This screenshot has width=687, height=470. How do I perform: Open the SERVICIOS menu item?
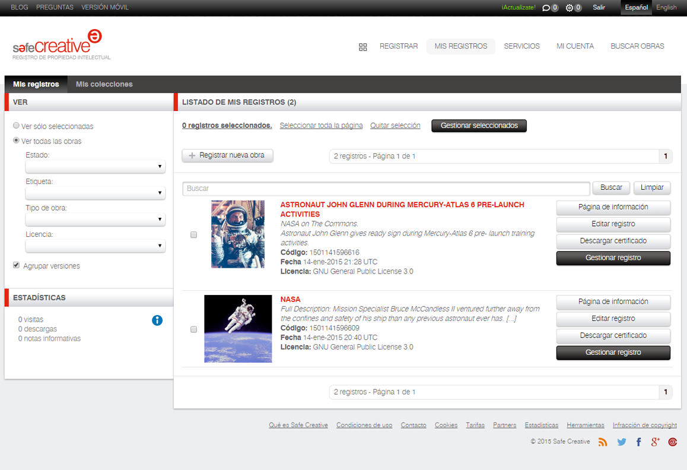(521, 46)
